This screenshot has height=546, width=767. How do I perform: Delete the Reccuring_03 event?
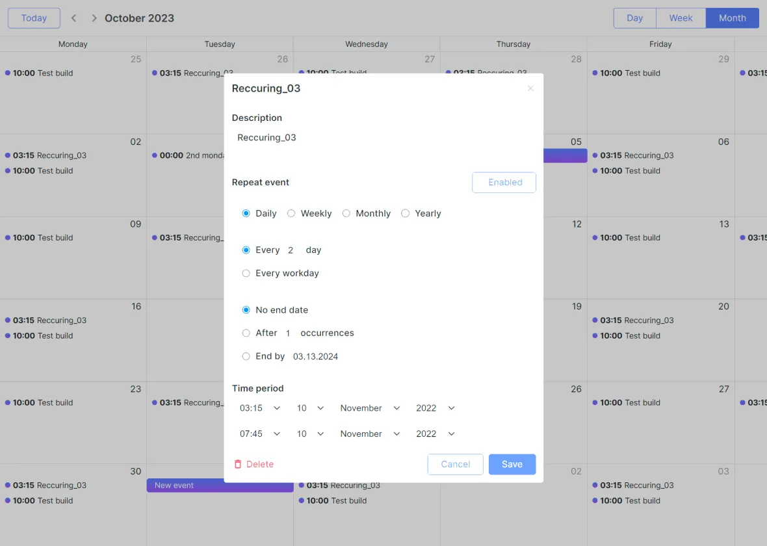coord(254,464)
